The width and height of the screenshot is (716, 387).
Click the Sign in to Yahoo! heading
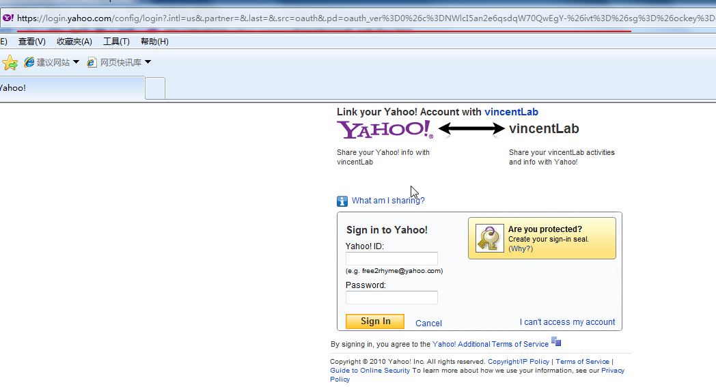[x=387, y=230]
